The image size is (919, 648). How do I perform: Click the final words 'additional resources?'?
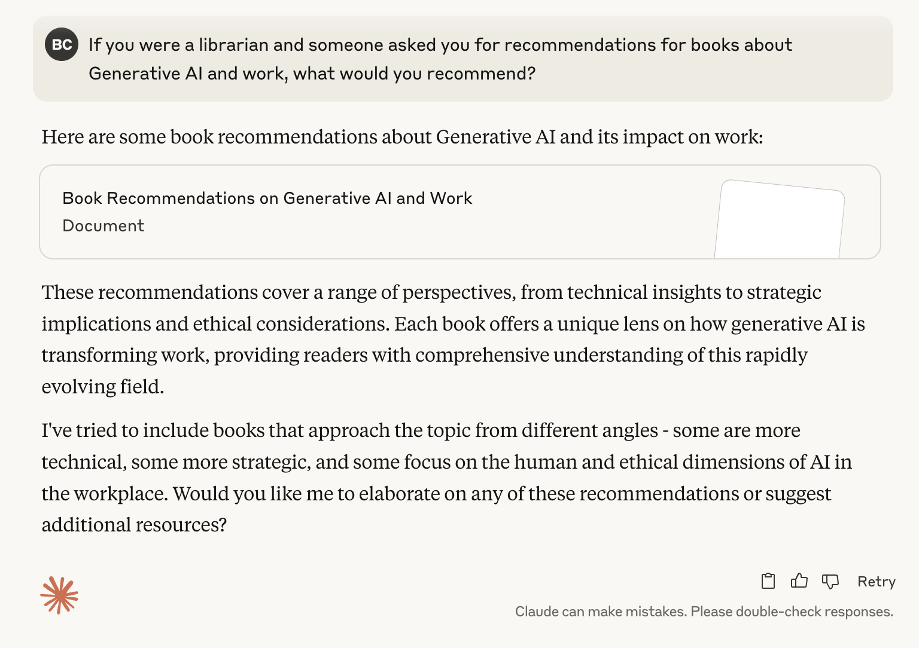(134, 525)
